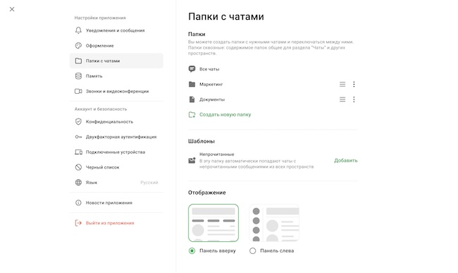The width and height of the screenshot is (458, 273).
Task: Click the Документы folder name
Action: 212,99
